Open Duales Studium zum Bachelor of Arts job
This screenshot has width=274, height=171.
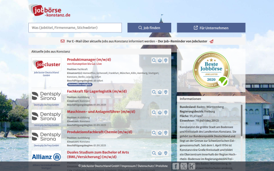[98, 155]
